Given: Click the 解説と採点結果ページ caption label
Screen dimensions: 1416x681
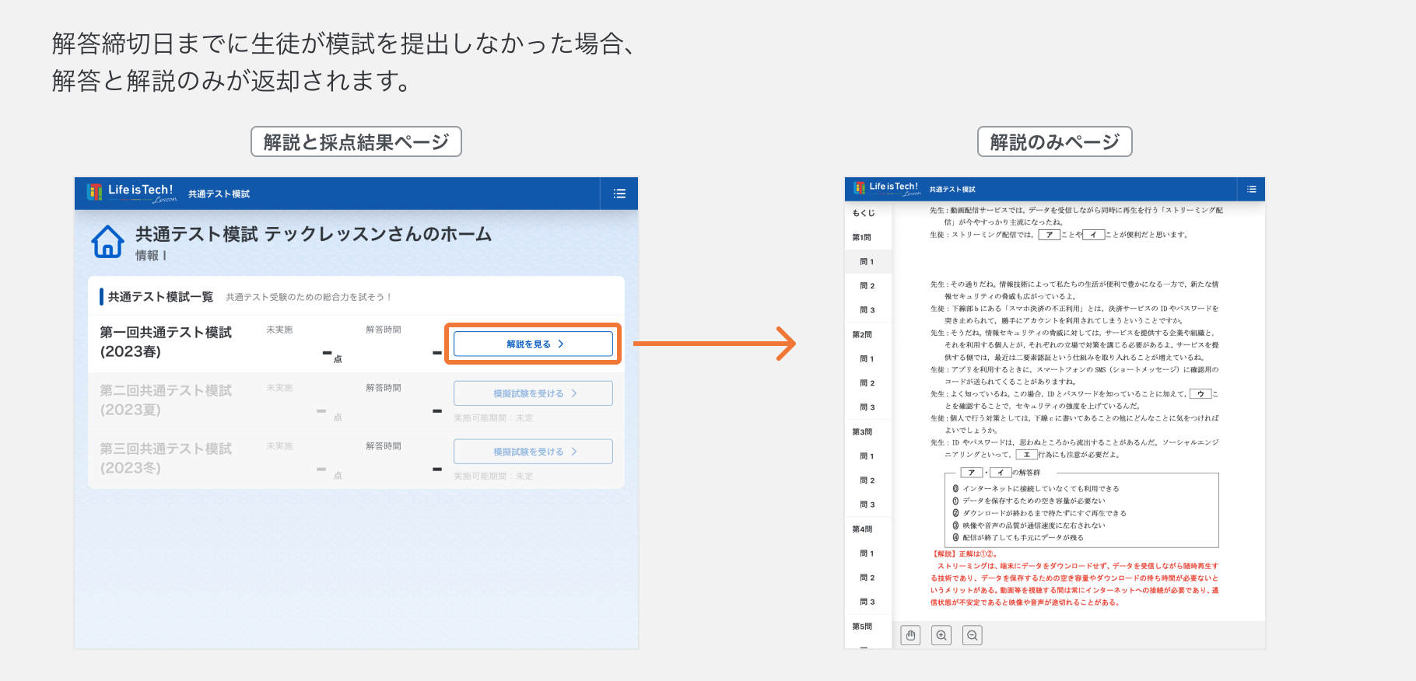Looking at the screenshot, I should pyautogui.click(x=356, y=141).
